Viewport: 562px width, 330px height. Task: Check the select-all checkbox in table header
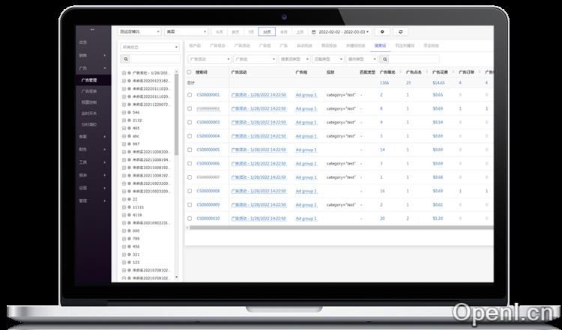[190, 72]
